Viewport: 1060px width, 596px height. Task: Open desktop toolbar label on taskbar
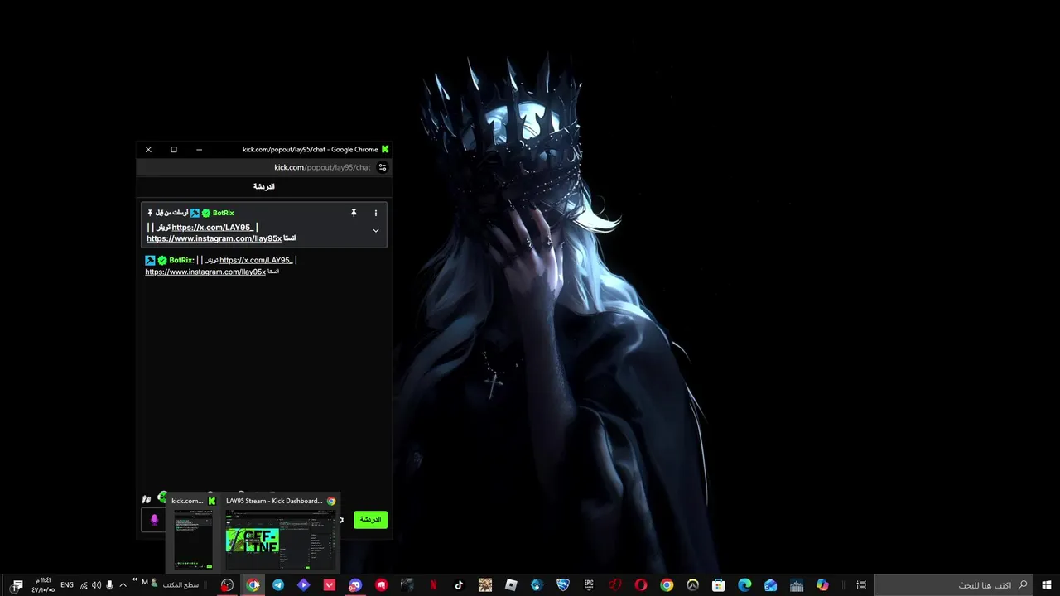(x=181, y=585)
